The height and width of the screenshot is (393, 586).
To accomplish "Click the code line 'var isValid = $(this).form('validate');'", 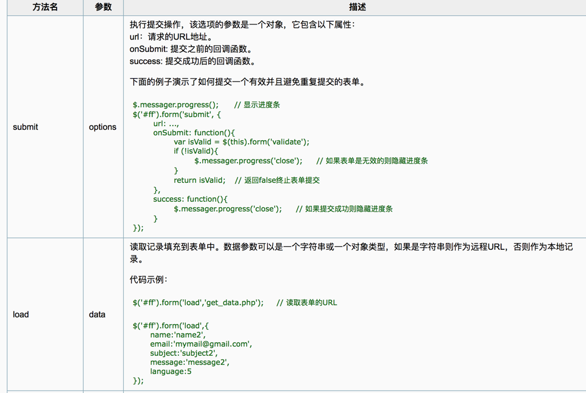I will coord(241,142).
